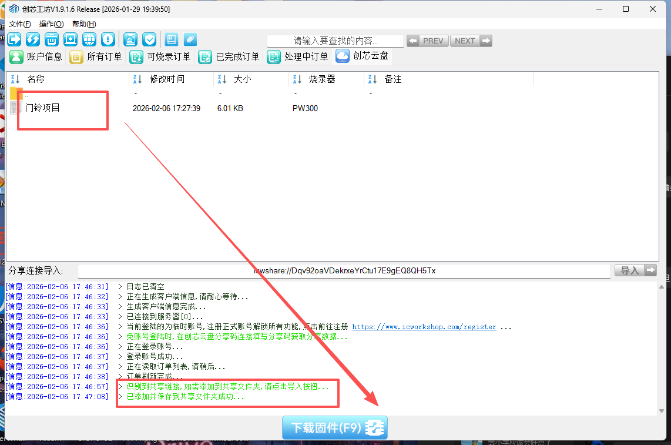The height and width of the screenshot is (445, 671).
Task: Click the trash bin toolbar icon
Action: pos(52,39)
